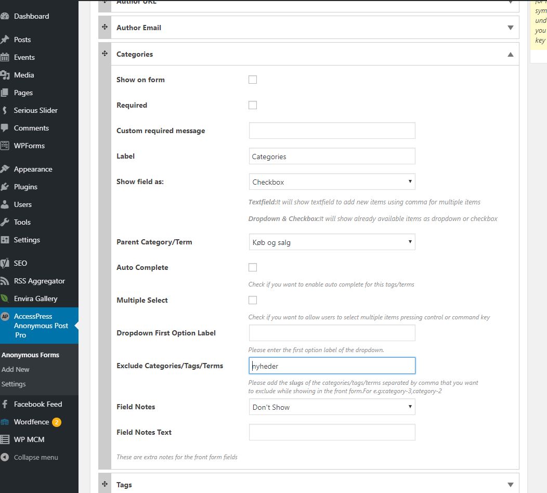
Task: Open the Dashboard link
Action: (x=31, y=16)
